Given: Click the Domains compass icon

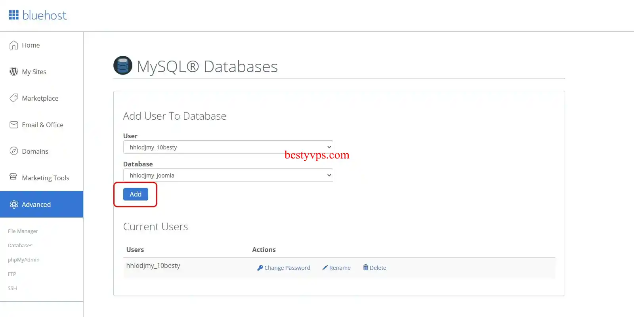Looking at the screenshot, I should [x=14, y=151].
